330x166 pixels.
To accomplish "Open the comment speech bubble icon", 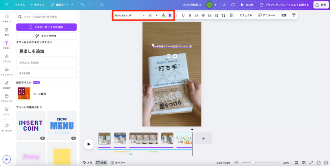I will (x=233, y=5).
